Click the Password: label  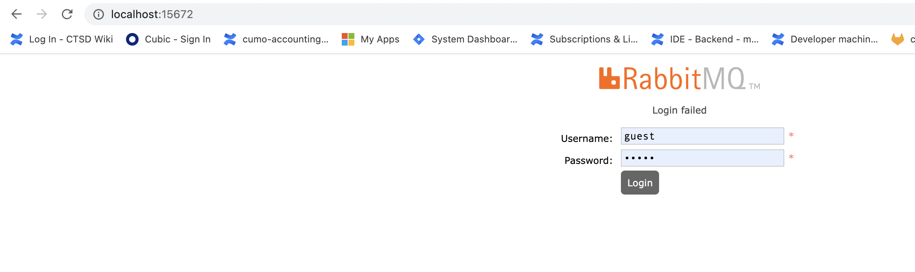pyautogui.click(x=588, y=160)
